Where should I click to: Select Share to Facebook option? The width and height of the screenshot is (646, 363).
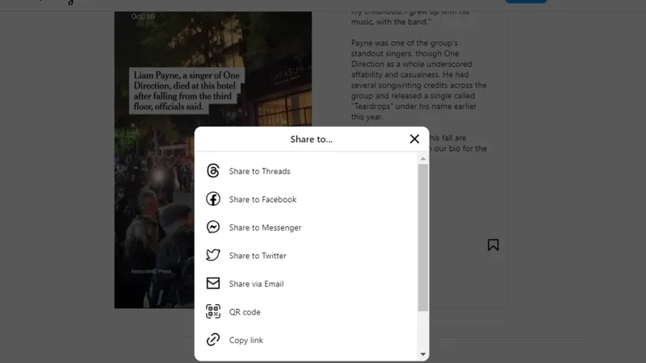pos(306,199)
